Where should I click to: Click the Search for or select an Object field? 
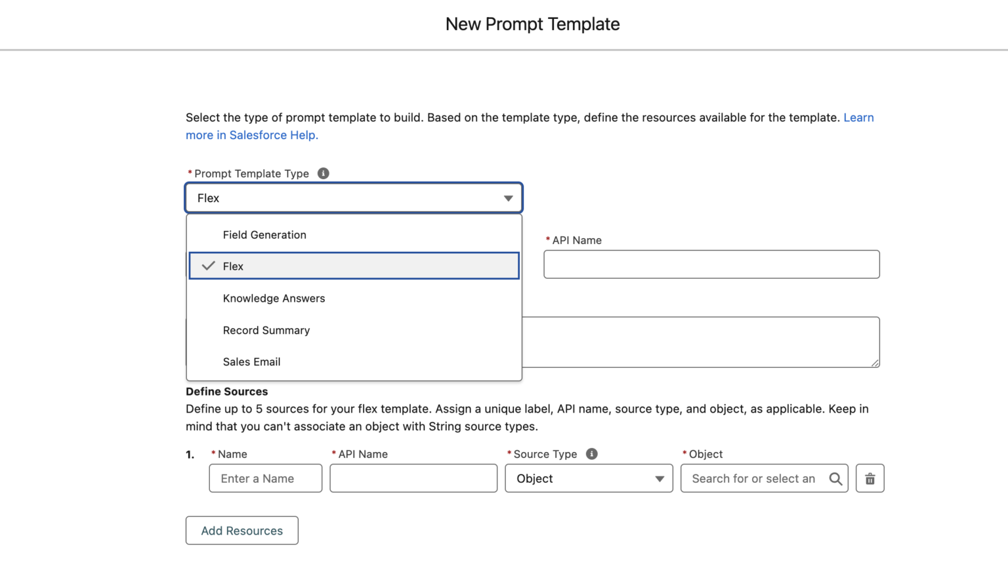748,478
